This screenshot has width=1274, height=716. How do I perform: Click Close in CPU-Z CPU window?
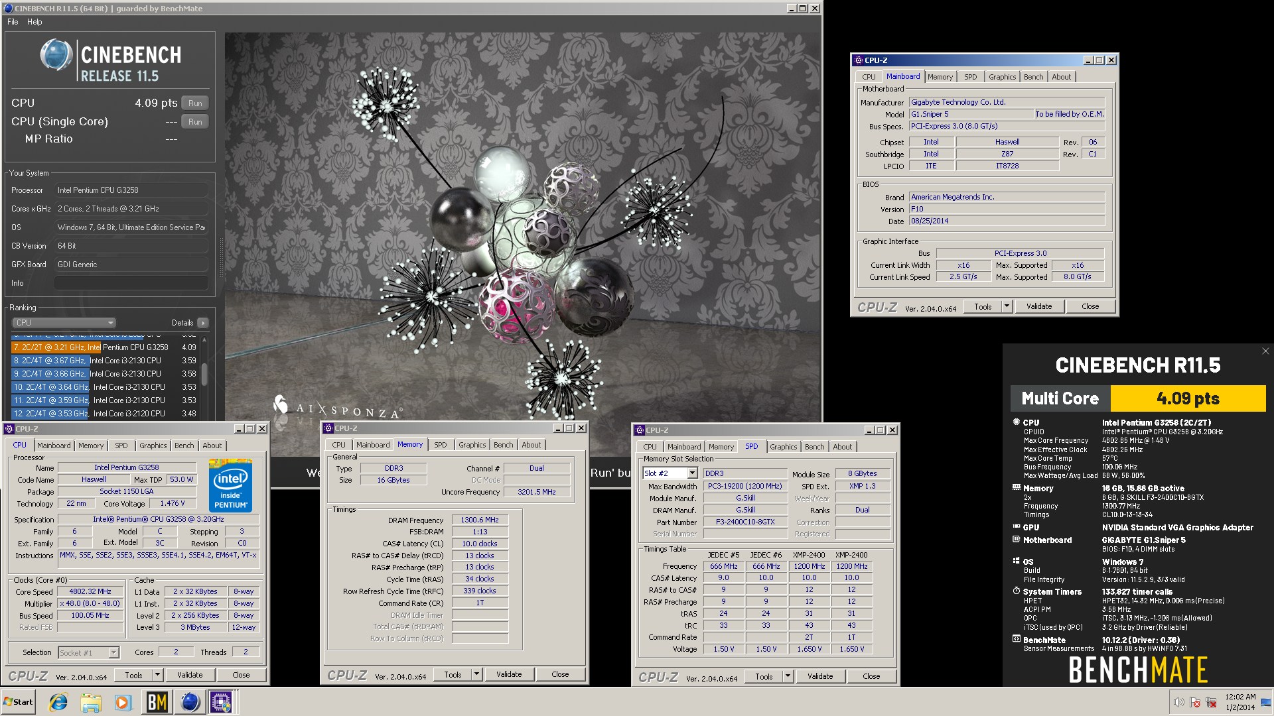241,675
